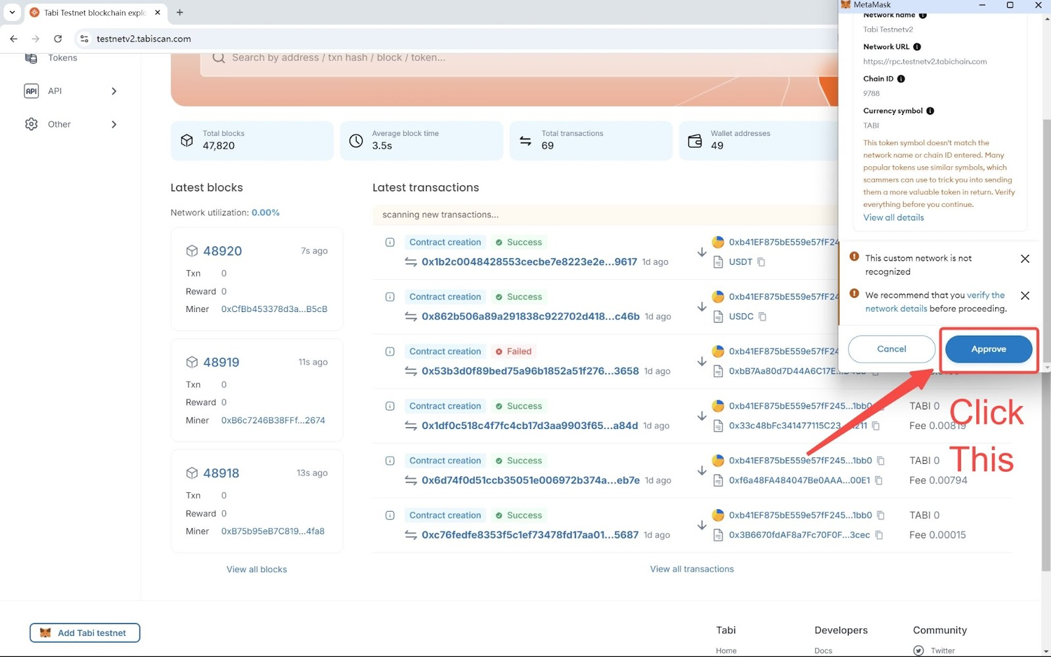Click the info icon of the Failed transaction row
Screen dimensions: 1051x657
coord(390,351)
